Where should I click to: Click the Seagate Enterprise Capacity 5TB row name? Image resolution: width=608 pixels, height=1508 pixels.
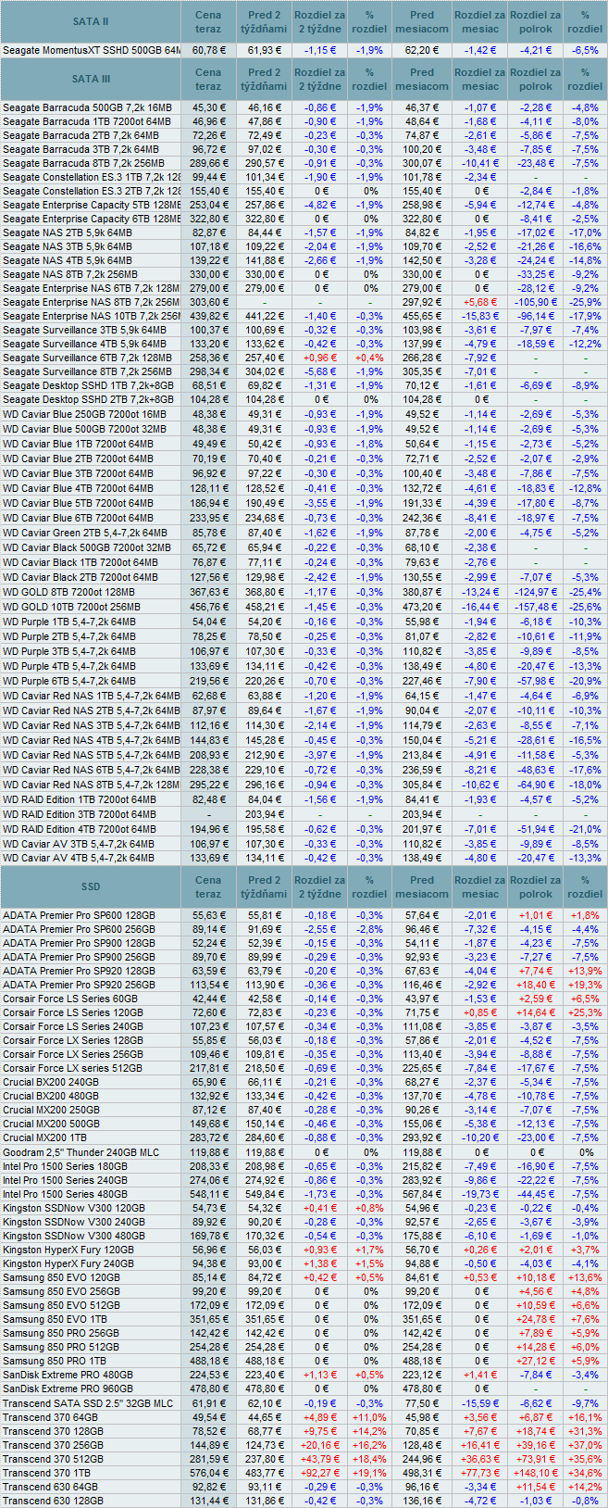coord(91,205)
